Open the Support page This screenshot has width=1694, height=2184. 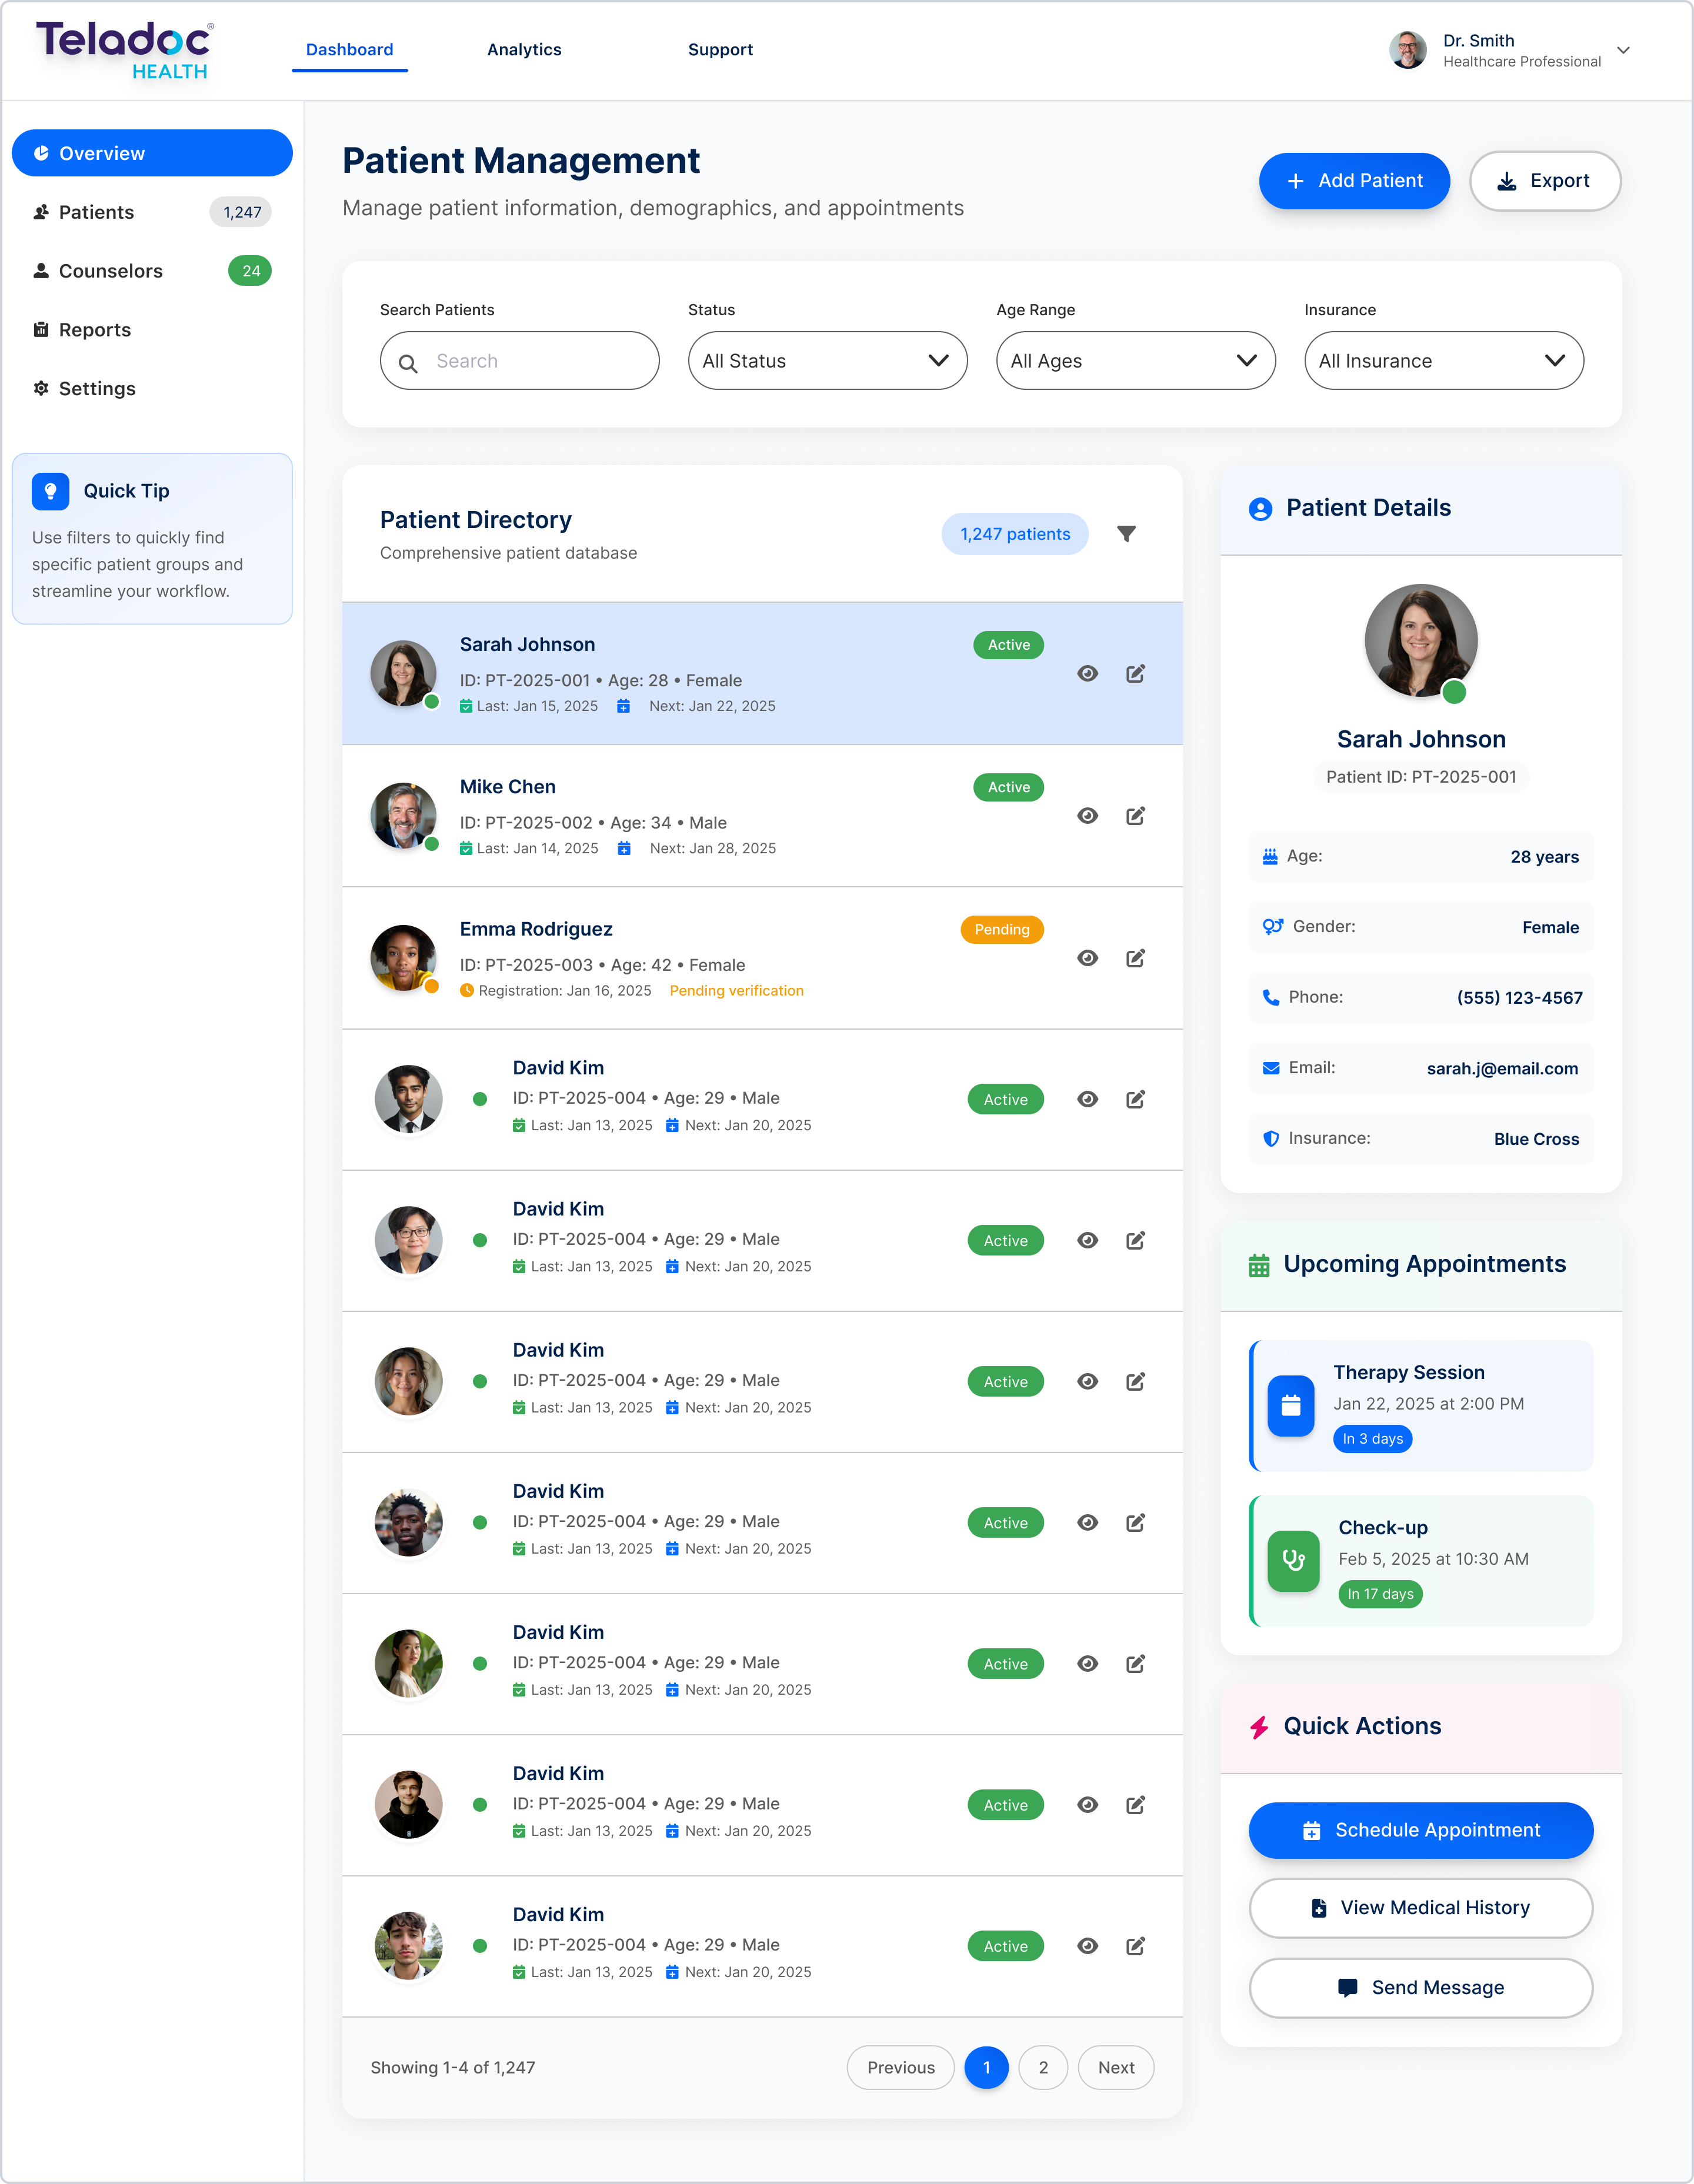click(x=720, y=49)
